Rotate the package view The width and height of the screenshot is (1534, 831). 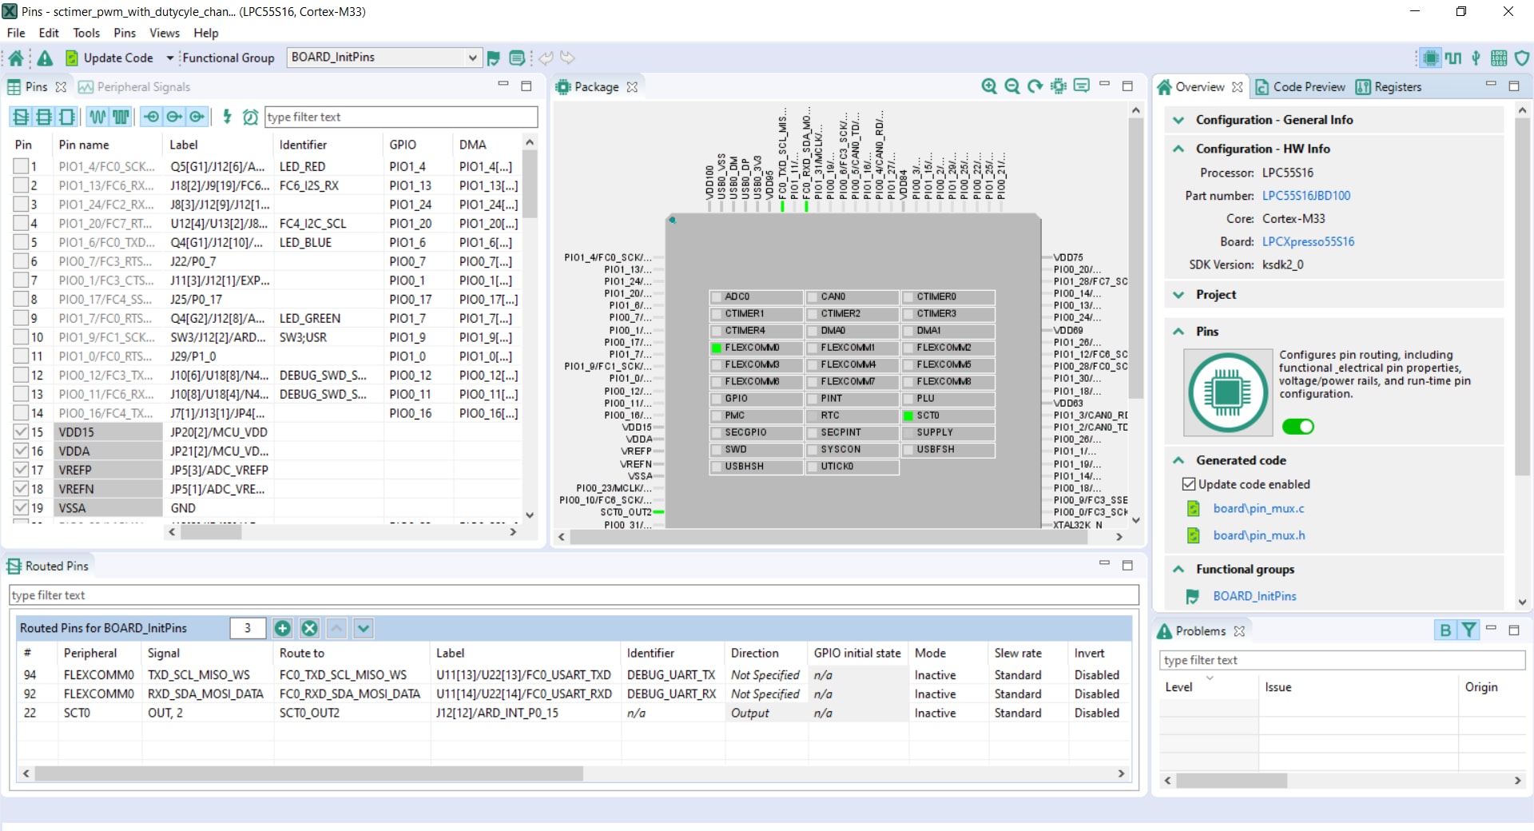click(x=1035, y=86)
